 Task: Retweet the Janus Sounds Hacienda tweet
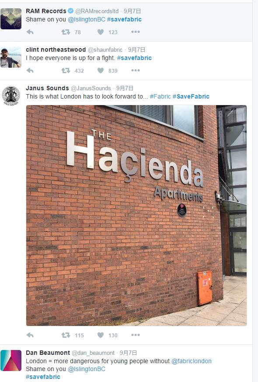66,335
